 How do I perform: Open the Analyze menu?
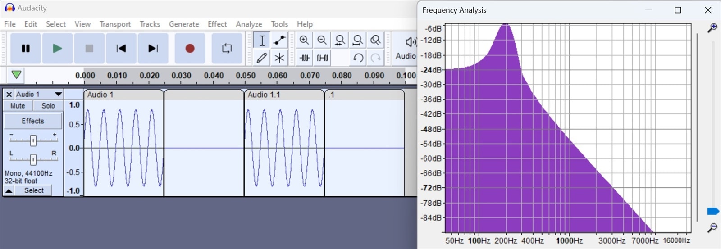click(x=249, y=24)
